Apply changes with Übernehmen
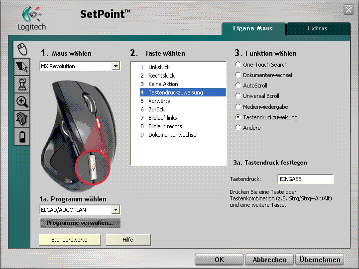The image size is (359, 269). (x=320, y=260)
